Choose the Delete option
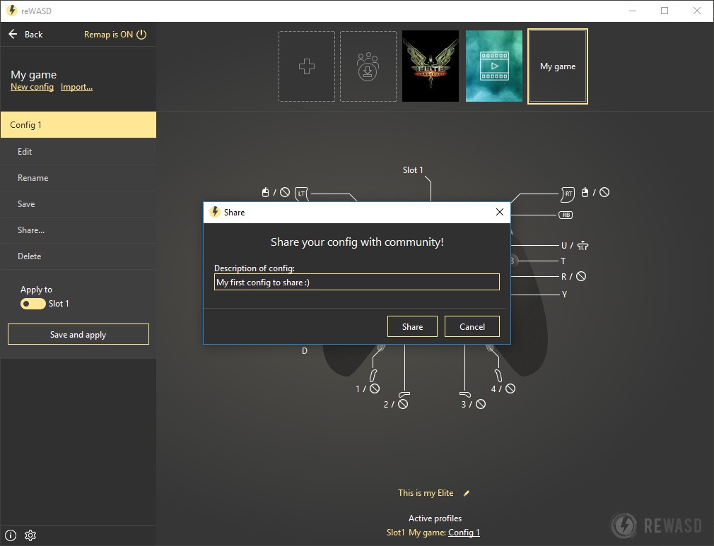 [x=78, y=256]
